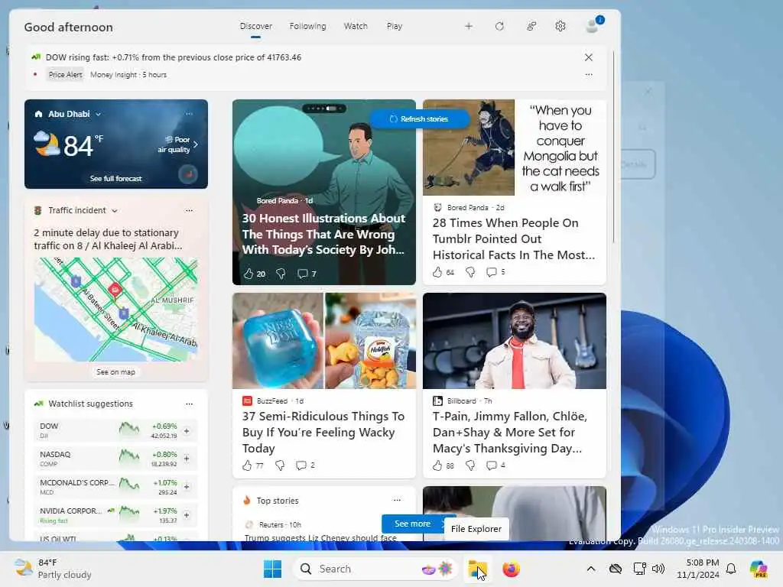Dismiss the DOW price alert banner
Viewport: 783px width, 587px height.
coord(589,57)
